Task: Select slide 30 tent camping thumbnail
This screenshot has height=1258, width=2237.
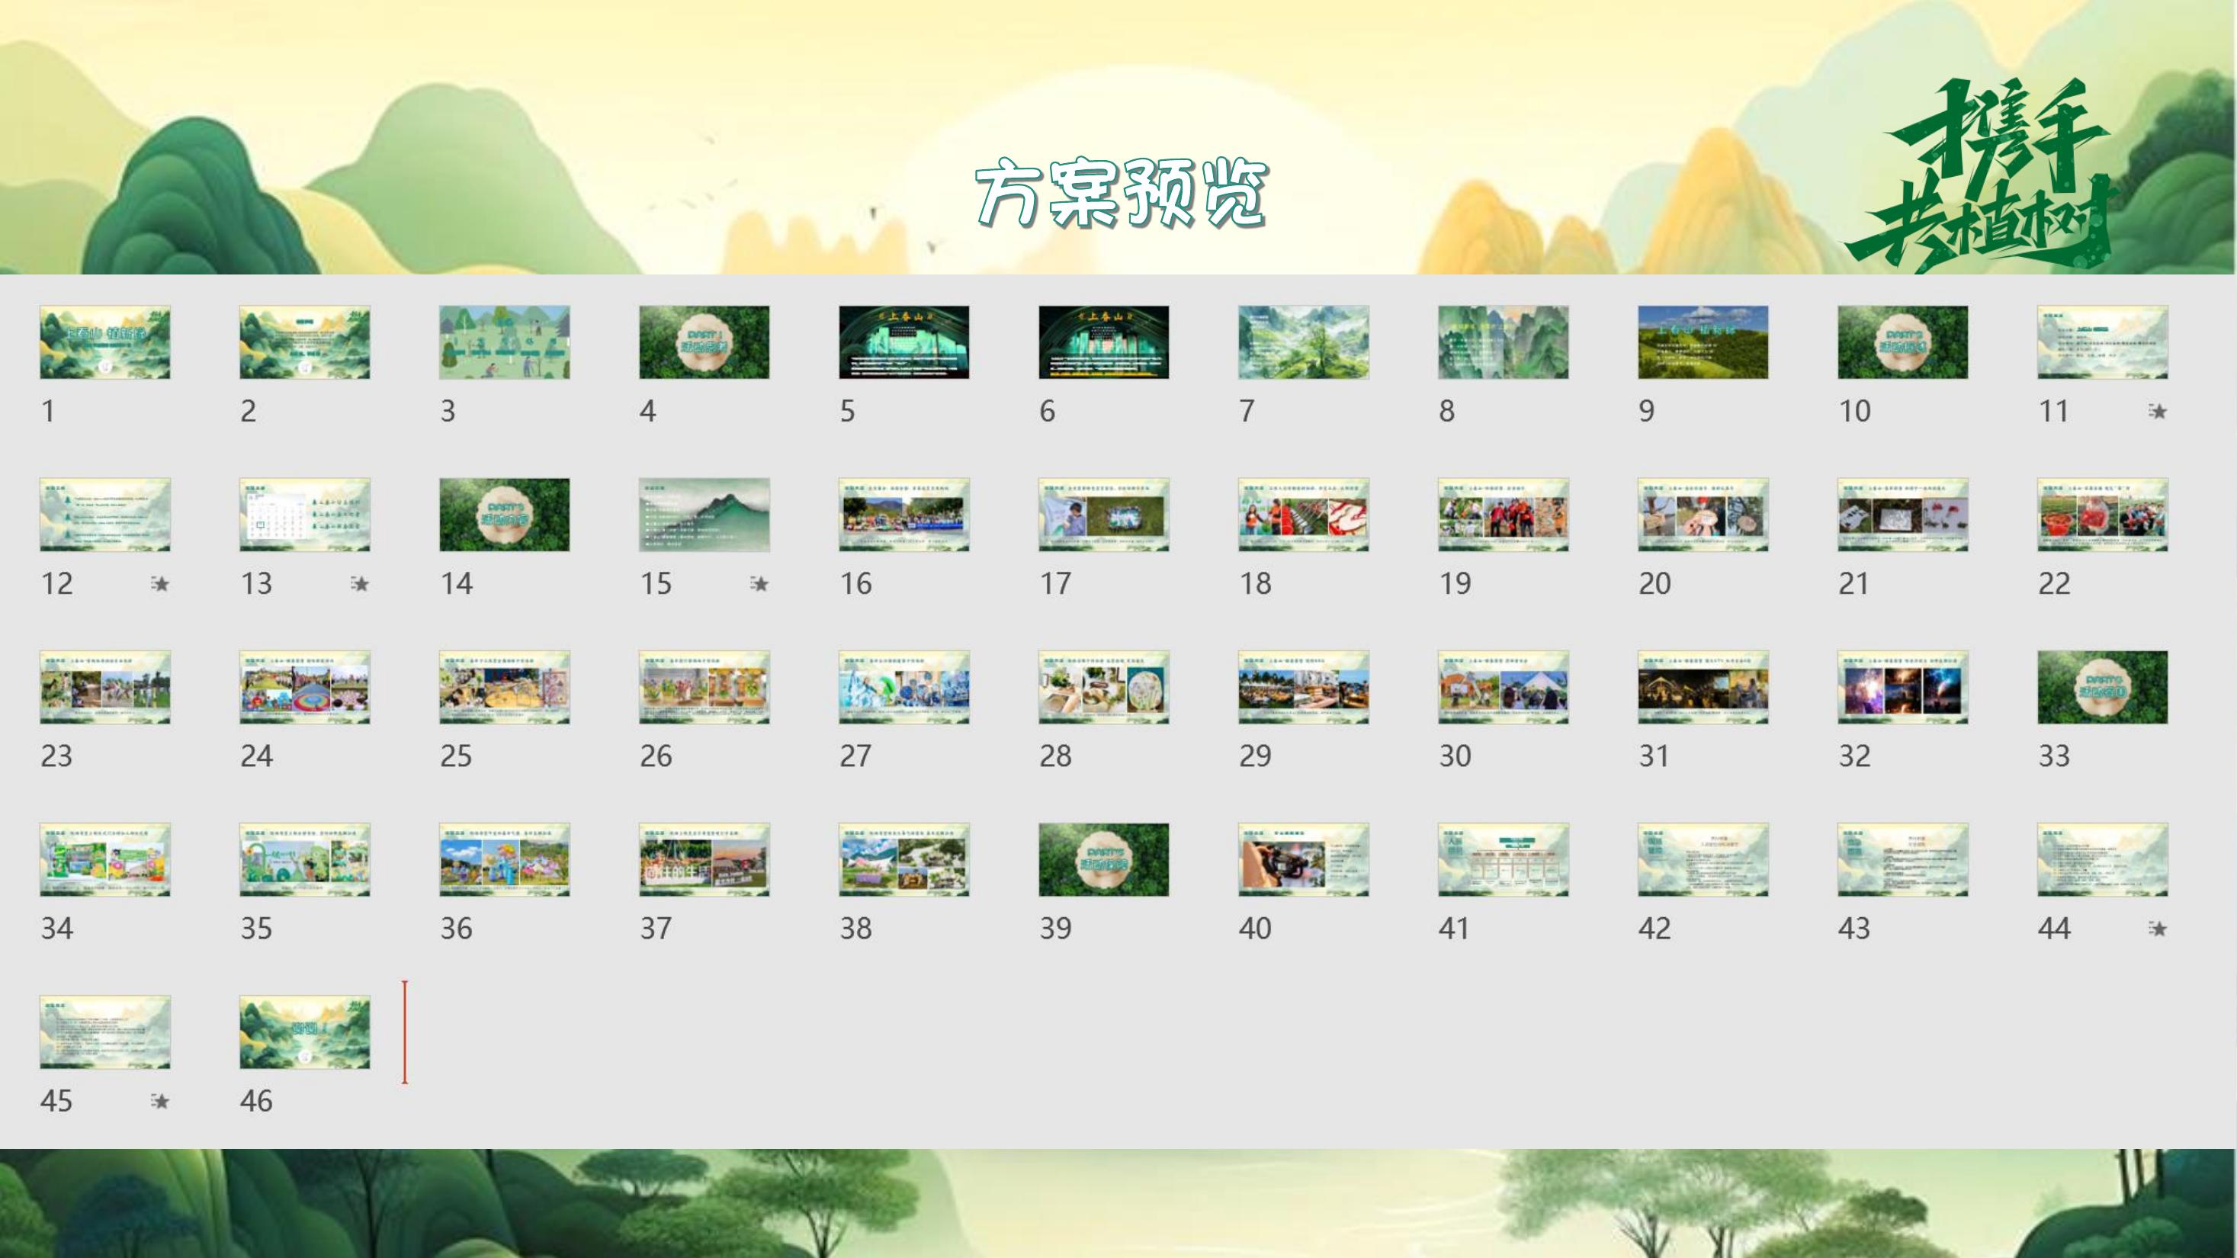Action: pos(1504,688)
